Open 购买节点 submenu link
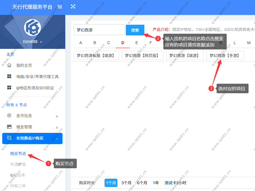Screen dimensions: 255x191 click(x=18, y=154)
